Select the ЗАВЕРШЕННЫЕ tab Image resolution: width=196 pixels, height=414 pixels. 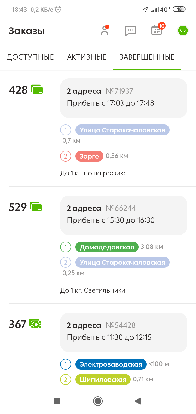147,57
